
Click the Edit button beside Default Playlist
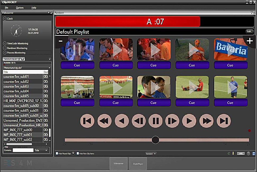[249, 32]
